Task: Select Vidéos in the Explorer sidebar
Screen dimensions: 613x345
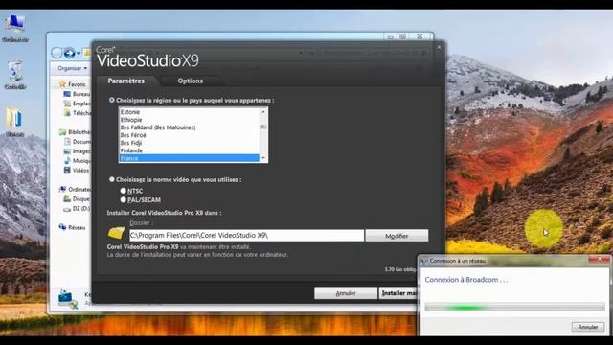Action: tap(80, 171)
